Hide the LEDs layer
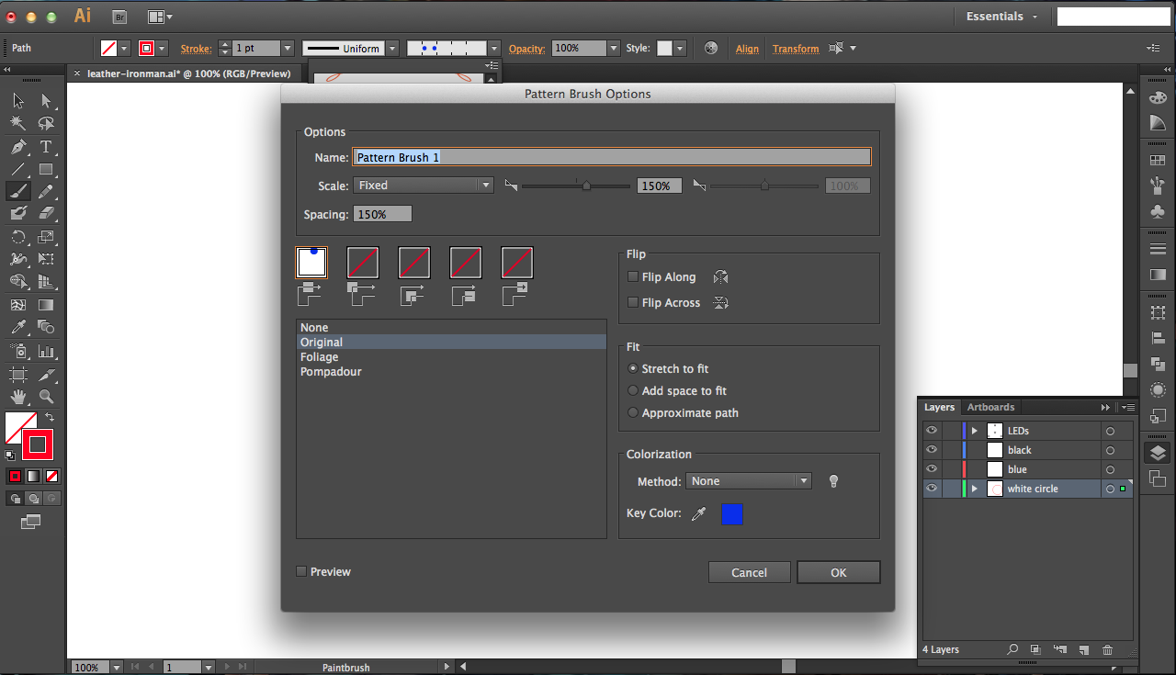The image size is (1176, 675). pos(932,431)
